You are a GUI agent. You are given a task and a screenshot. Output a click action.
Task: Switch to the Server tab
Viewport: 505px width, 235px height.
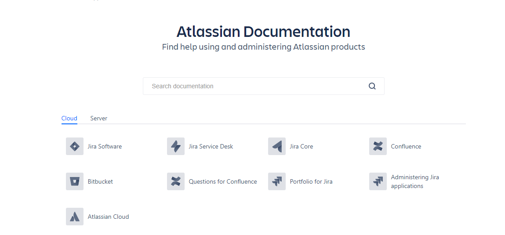(x=98, y=118)
